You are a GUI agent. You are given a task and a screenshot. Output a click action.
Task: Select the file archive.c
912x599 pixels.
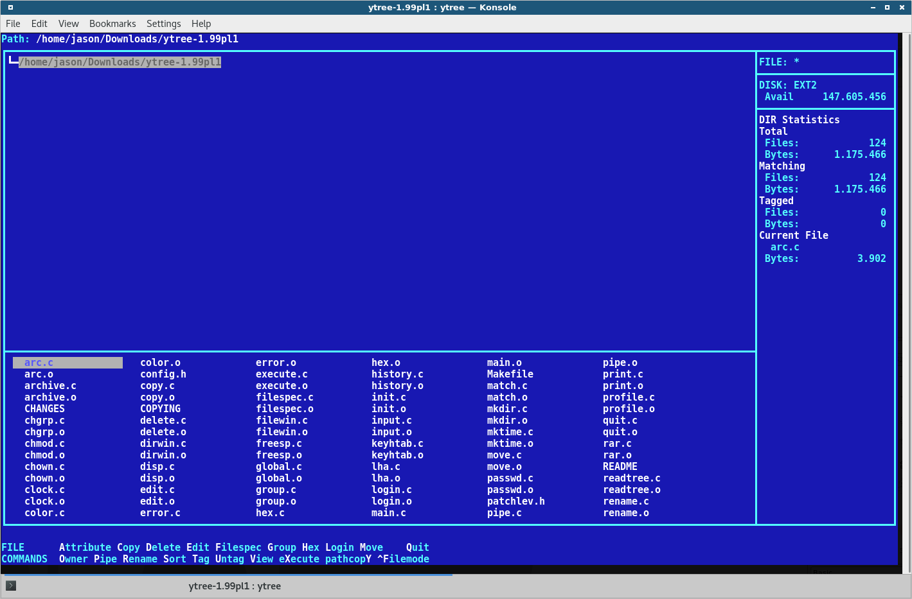[51, 386]
